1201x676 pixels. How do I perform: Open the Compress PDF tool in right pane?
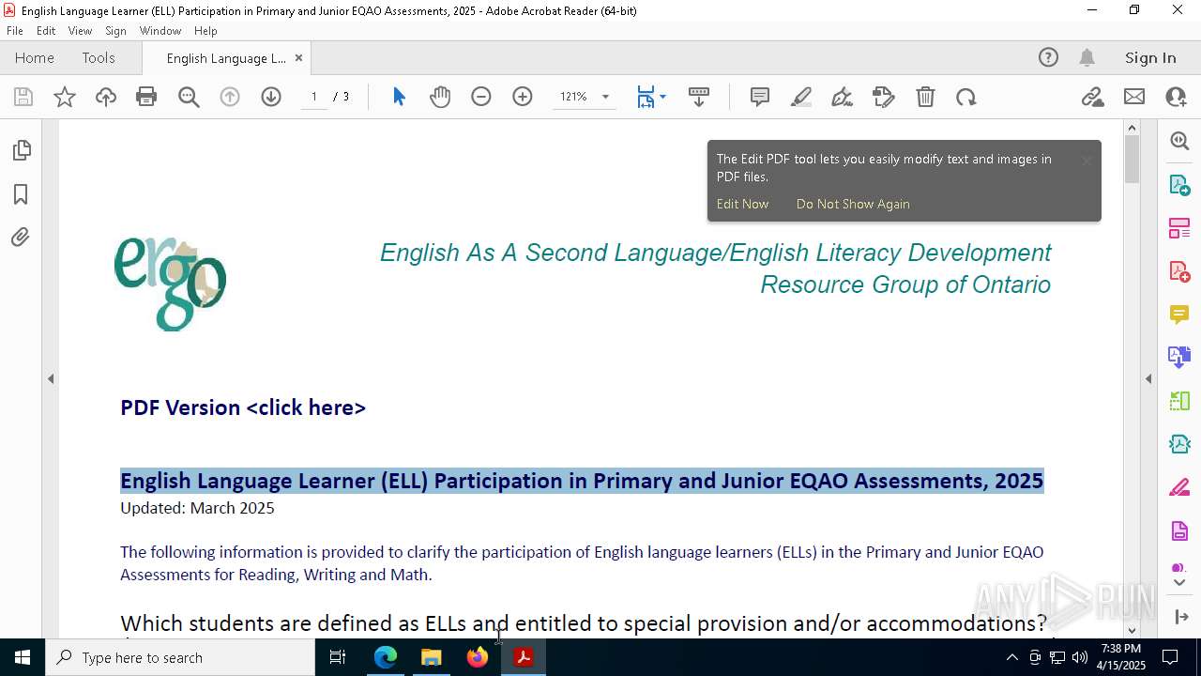[x=1179, y=444]
